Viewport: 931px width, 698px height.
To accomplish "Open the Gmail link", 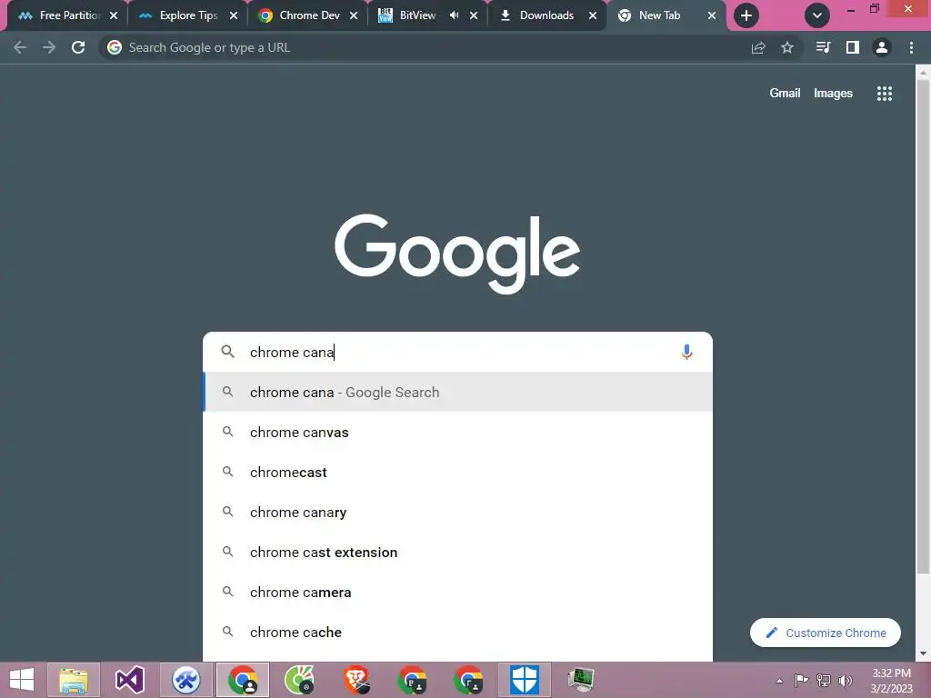I will (785, 94).
